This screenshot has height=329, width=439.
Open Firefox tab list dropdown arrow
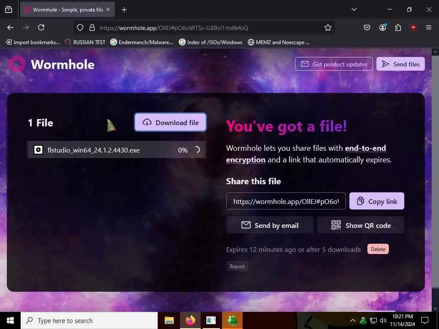pyautogui.click(x=354, y=9)
